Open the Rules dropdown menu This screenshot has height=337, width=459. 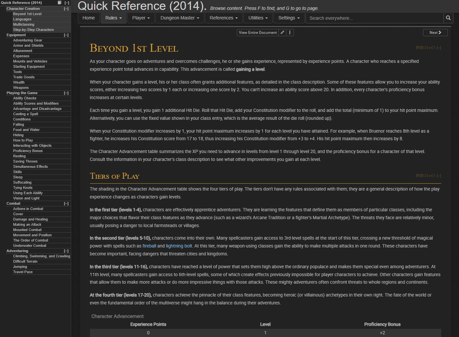pos(114,18)
